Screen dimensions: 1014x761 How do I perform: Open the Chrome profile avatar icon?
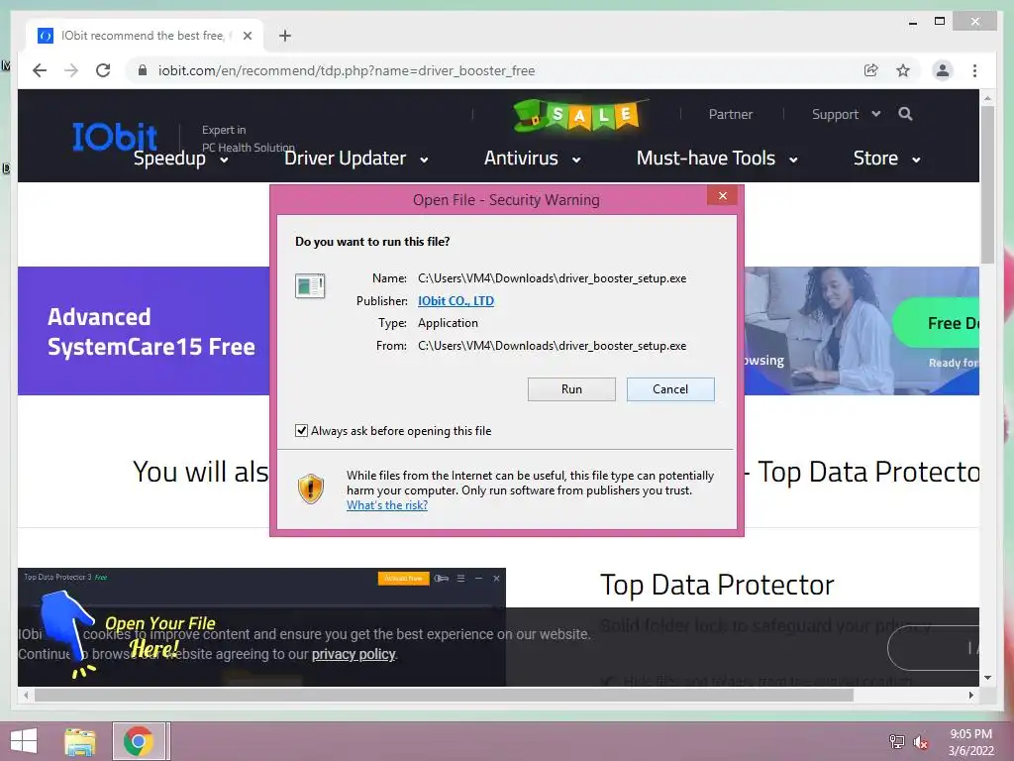(943, 70)
